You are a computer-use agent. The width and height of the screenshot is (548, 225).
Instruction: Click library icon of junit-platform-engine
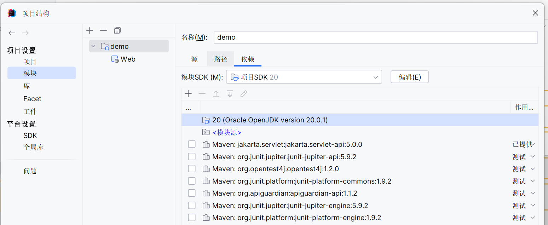(206, 218)
